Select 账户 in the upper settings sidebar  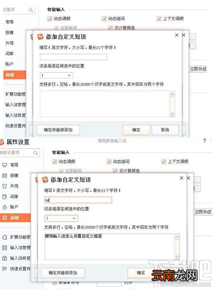10,64
